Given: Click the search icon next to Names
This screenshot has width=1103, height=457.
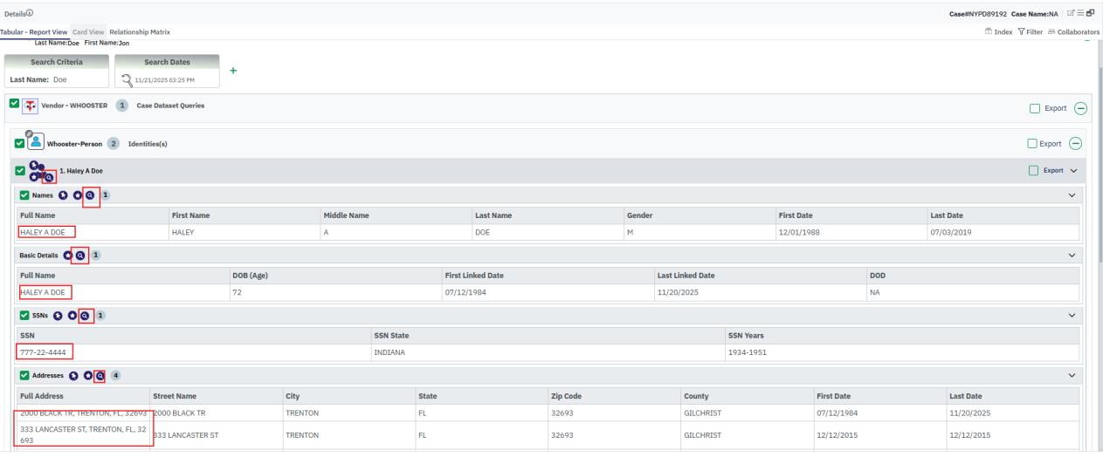Looking at the screenshot, I should (89, 194).
